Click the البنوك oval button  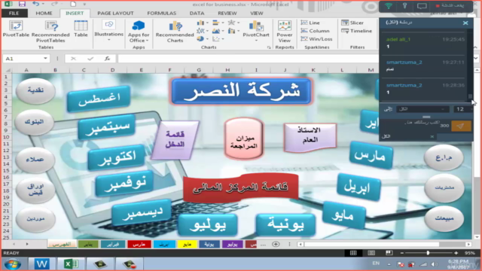(35, 122)
